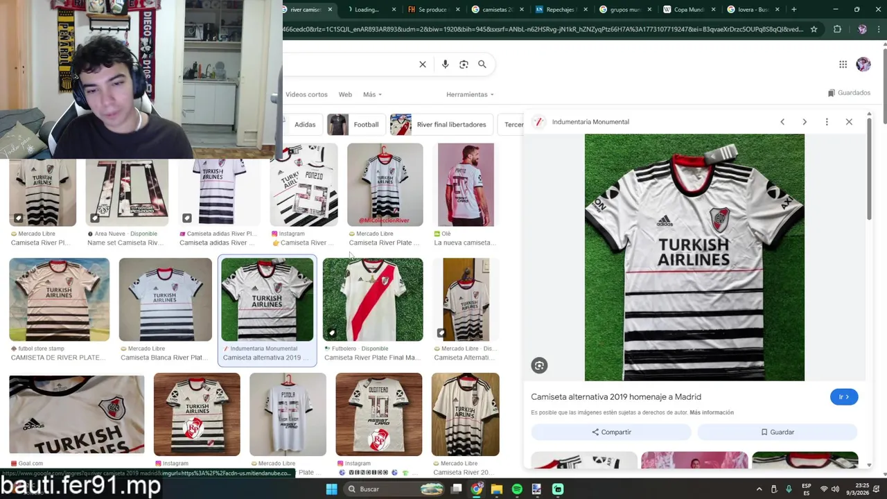Image resolution: width=887 pixels, height=499 pixels.
Task: Open the 'Futbolero' red sash jersey thumbnail
Action: 373,299
